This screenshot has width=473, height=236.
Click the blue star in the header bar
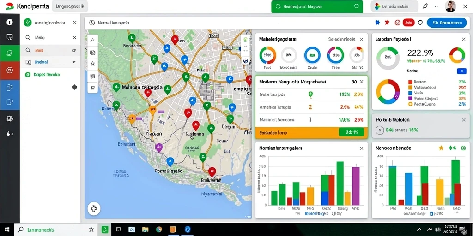pyautogui.click(x=377, y=23)
